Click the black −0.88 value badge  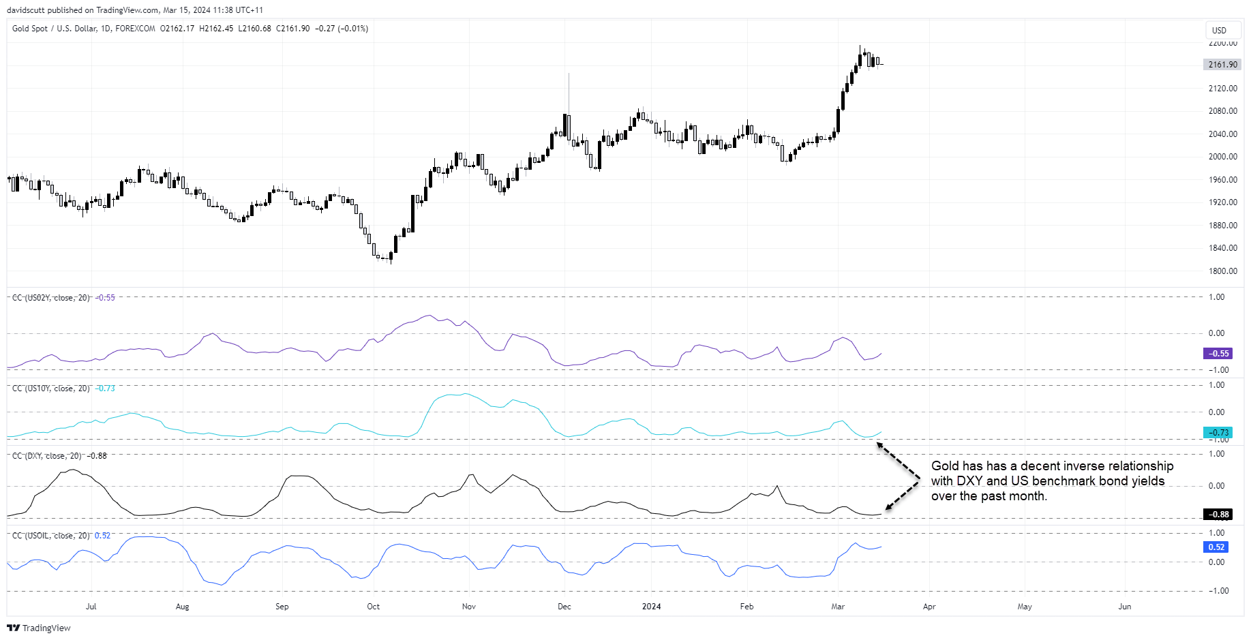coord(1218,515)
